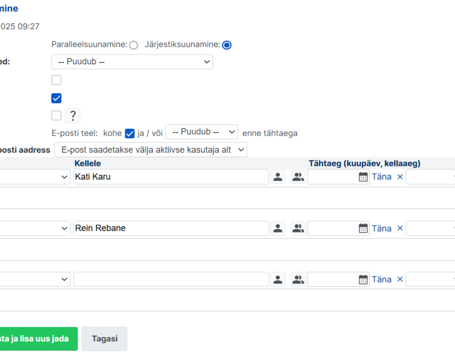455x353 pixels.
Task: Clear the deadline with the × in Rein Rebane row
Action: (x=400, y=228)
